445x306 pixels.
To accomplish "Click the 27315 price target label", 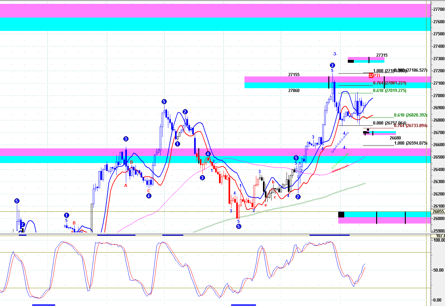I will click(382, 55).
